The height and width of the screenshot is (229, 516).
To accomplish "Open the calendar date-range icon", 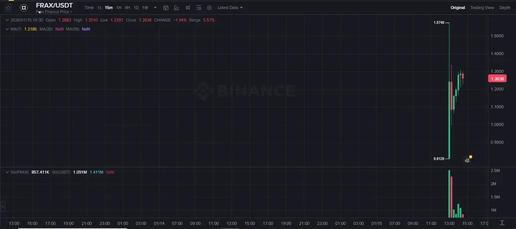I will pos(166,8).
